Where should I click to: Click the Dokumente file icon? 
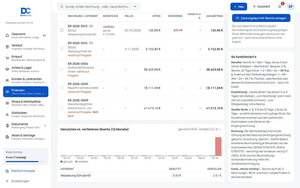coord(7,125)
